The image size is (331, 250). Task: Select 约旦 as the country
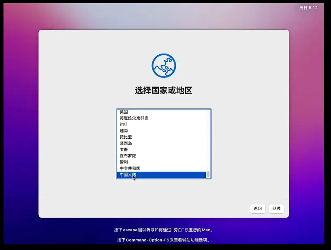tap(124, 125)
